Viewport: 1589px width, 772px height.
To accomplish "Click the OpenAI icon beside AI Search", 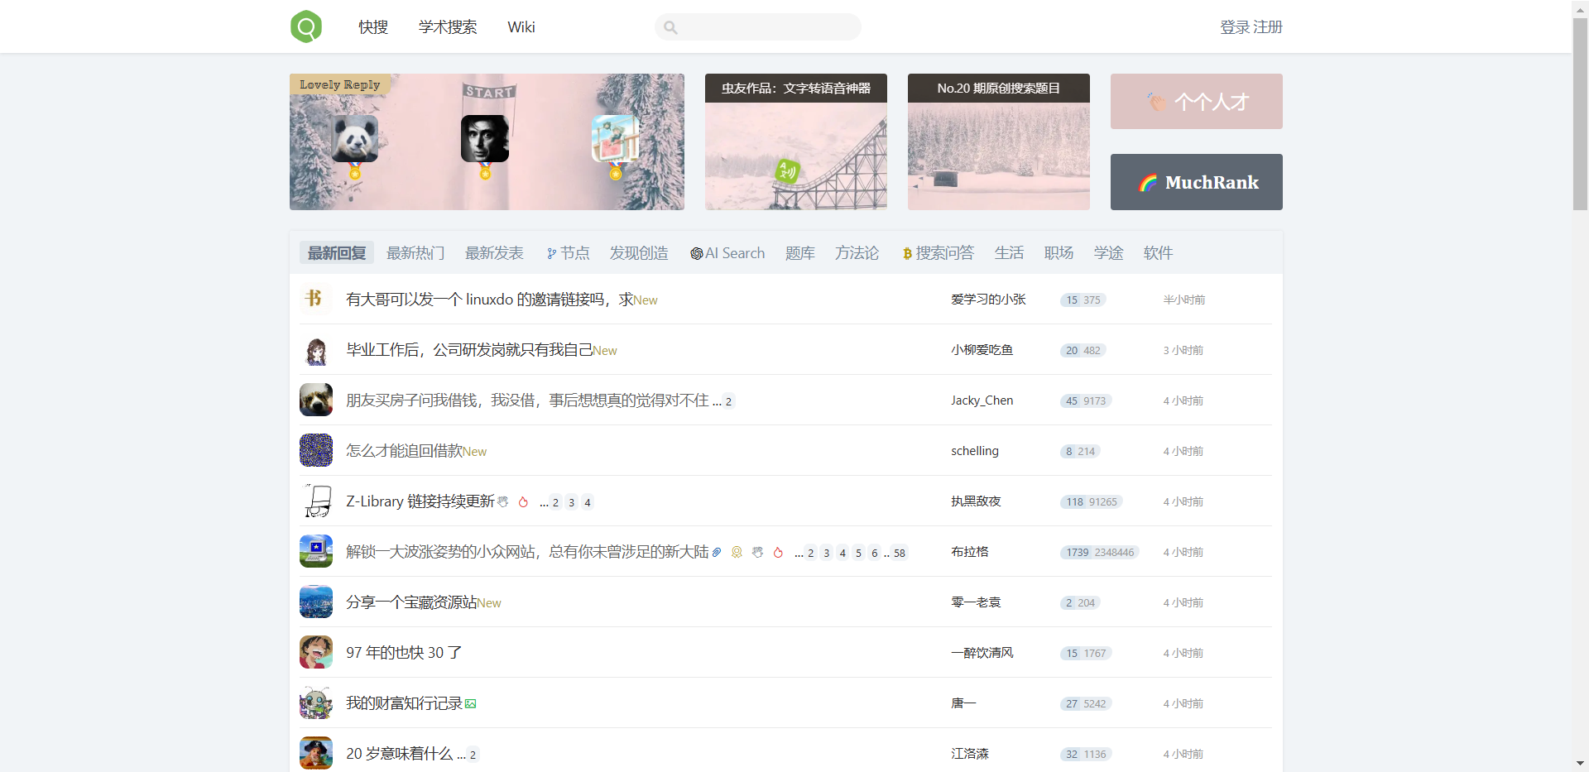I will [696, 253].
